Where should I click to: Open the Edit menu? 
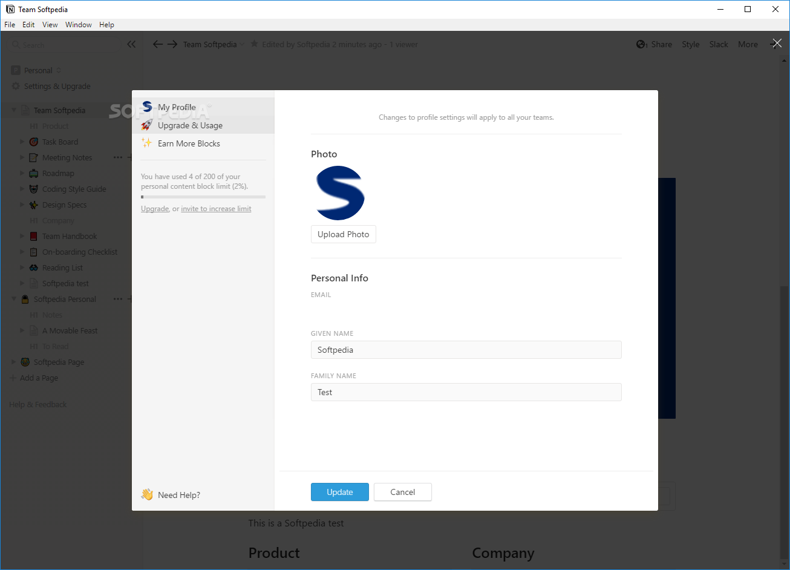click(28, 25)
